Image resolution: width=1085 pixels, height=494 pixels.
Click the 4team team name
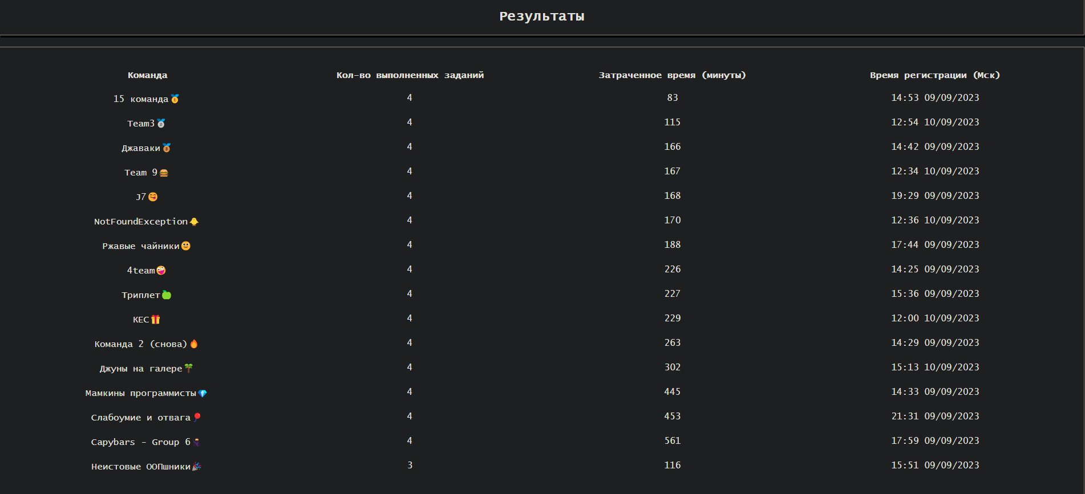pos(141,271)
